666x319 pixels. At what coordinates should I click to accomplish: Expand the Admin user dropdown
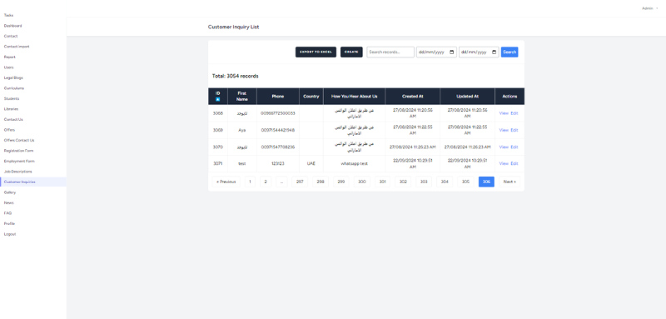[649, 8]
